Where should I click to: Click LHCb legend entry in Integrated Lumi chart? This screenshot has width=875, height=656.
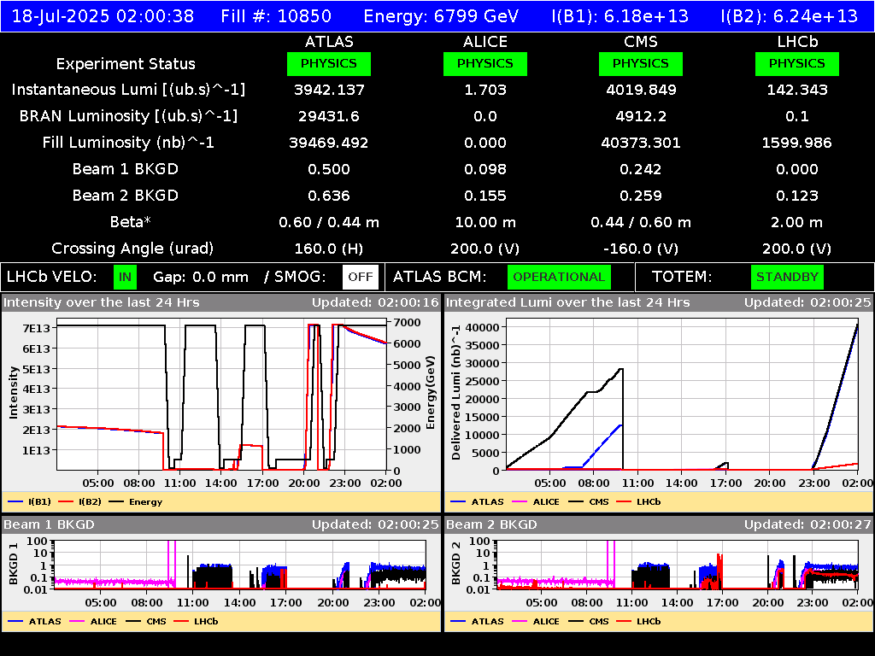pyautogui.click(x=638, y=502)
